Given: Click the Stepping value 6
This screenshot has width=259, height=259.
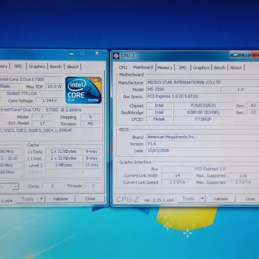Looking at the screenshot, I should pos(90,117).
